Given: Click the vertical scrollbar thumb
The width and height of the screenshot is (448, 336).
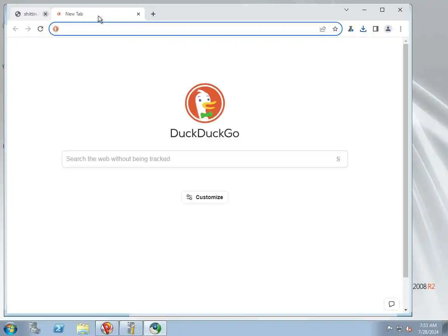Looking at the screenshot, I should (406, 161).
